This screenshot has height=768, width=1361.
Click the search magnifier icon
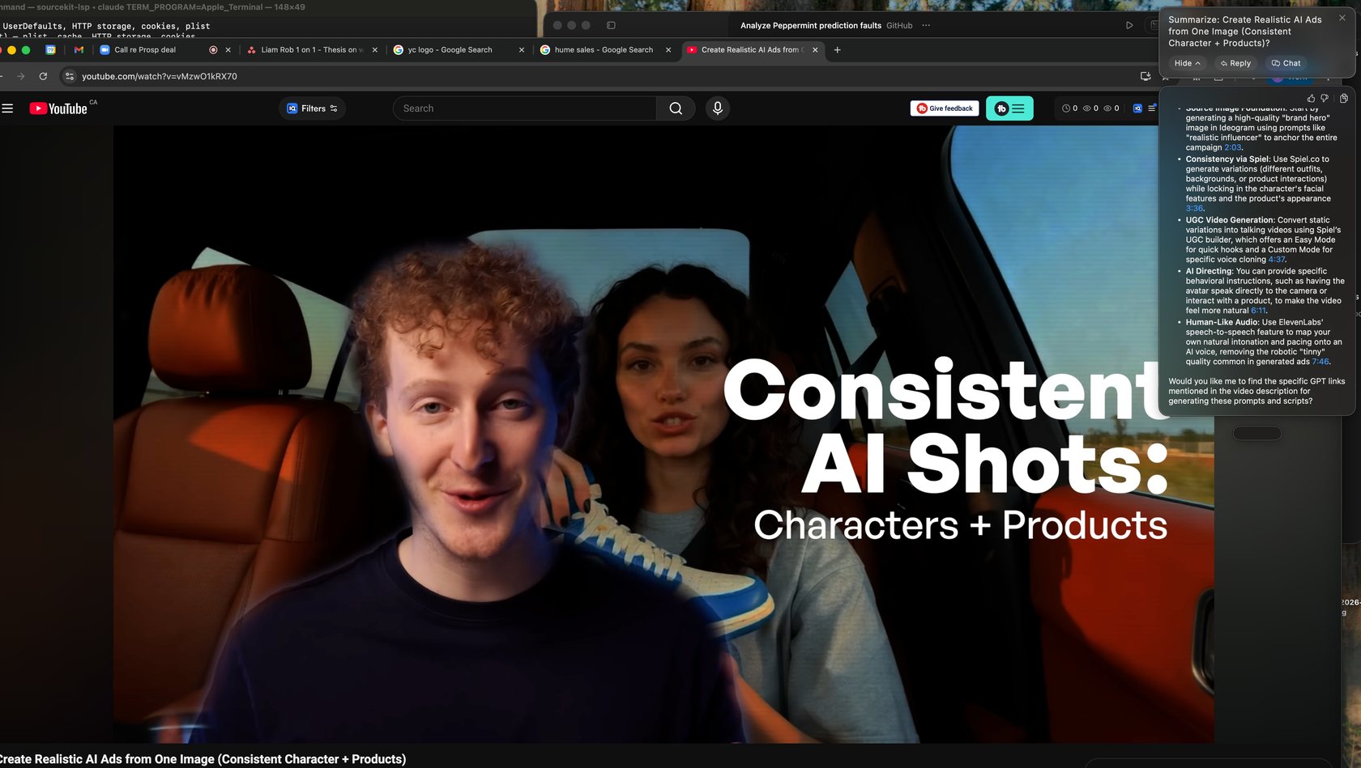(676, 108)
